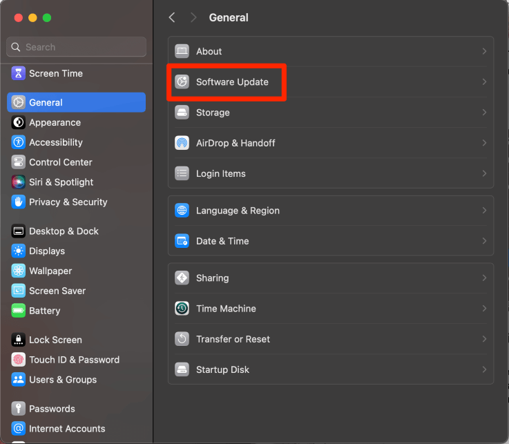The image size is (509, 444).
Task: Click the Touch ID fingerprint icon
Action: (19, 360)
